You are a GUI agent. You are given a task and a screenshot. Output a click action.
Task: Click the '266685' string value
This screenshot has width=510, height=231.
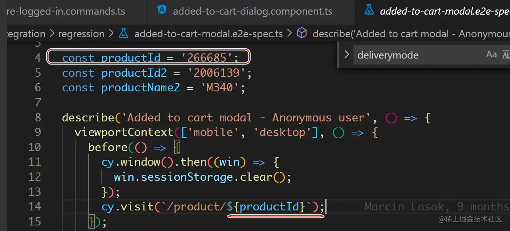click(206, 58)
